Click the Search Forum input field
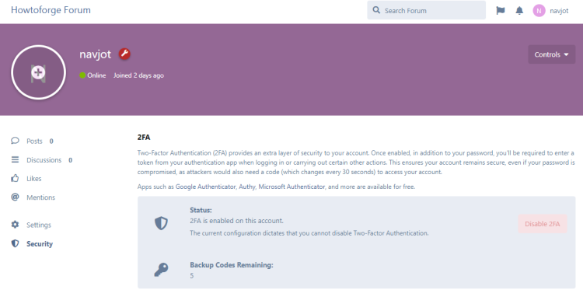Viewport: 583px width, 297px height. pyautogui.click(x=426, y=10)
